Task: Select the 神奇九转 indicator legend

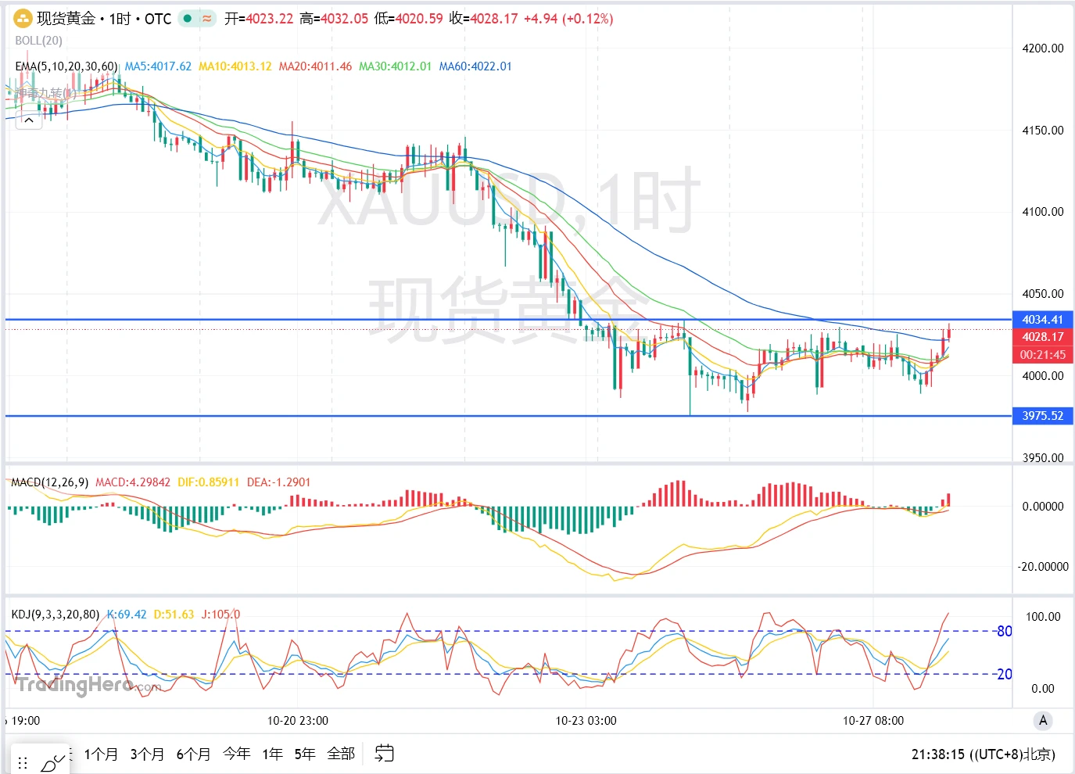Action: click(45, 94)
